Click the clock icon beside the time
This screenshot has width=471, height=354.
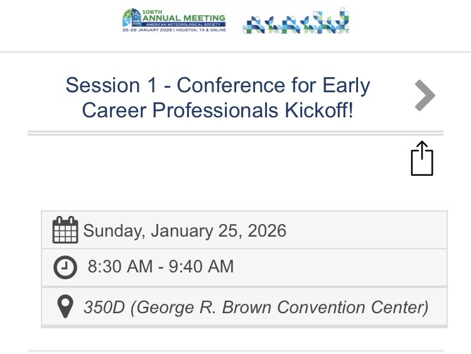[x=65, y=267]
